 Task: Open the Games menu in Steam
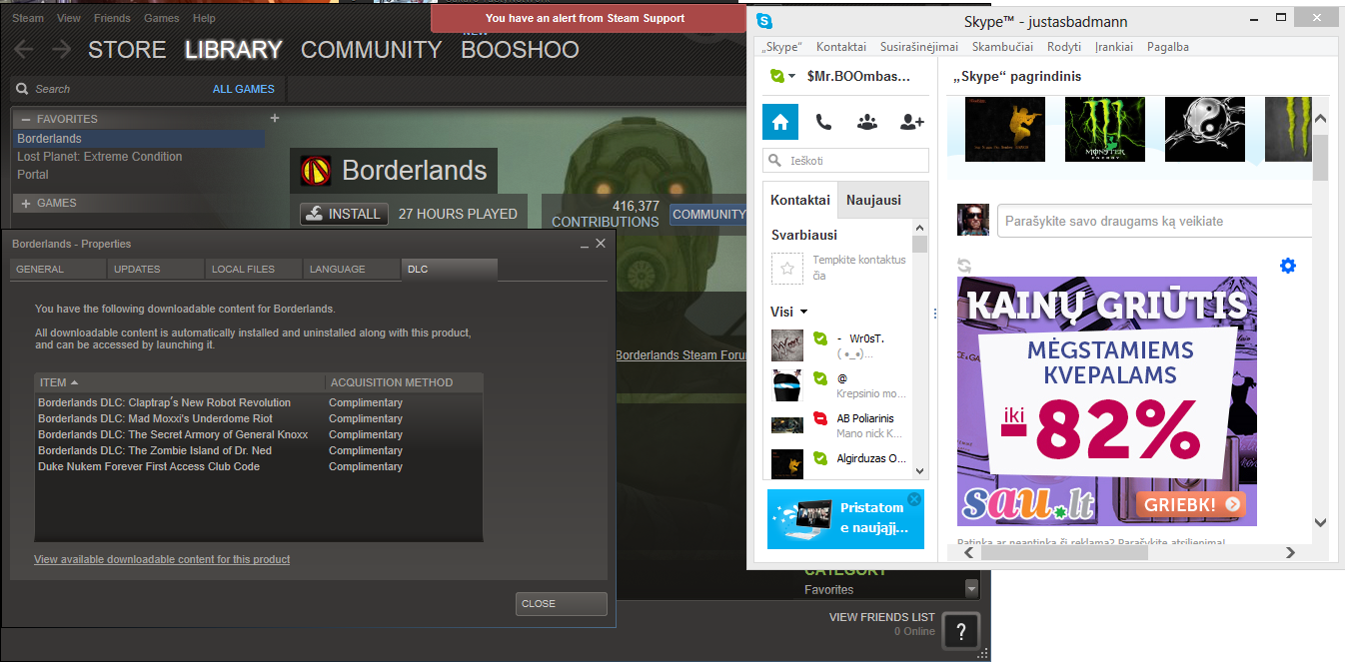162,18
